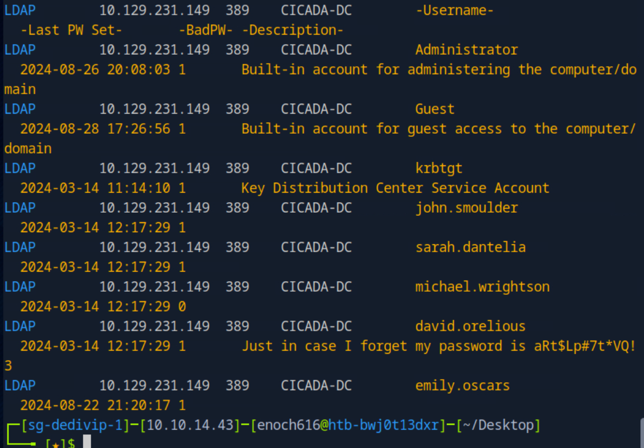Click the Guest username entry
This screenshot has height=448, width=644.
[x=435, y=109]
